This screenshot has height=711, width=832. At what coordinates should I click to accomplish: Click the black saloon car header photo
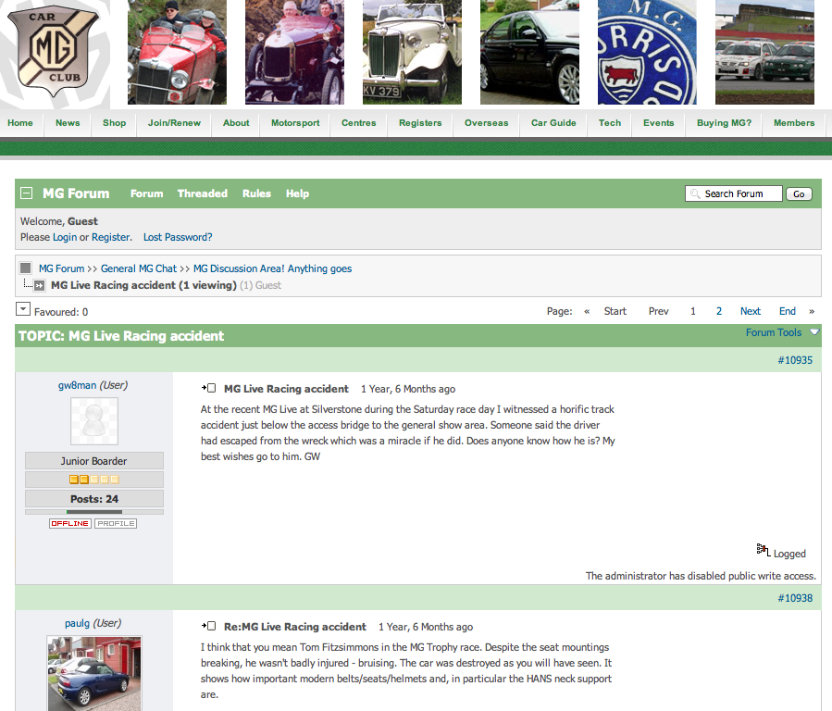[x=529, y=52]
